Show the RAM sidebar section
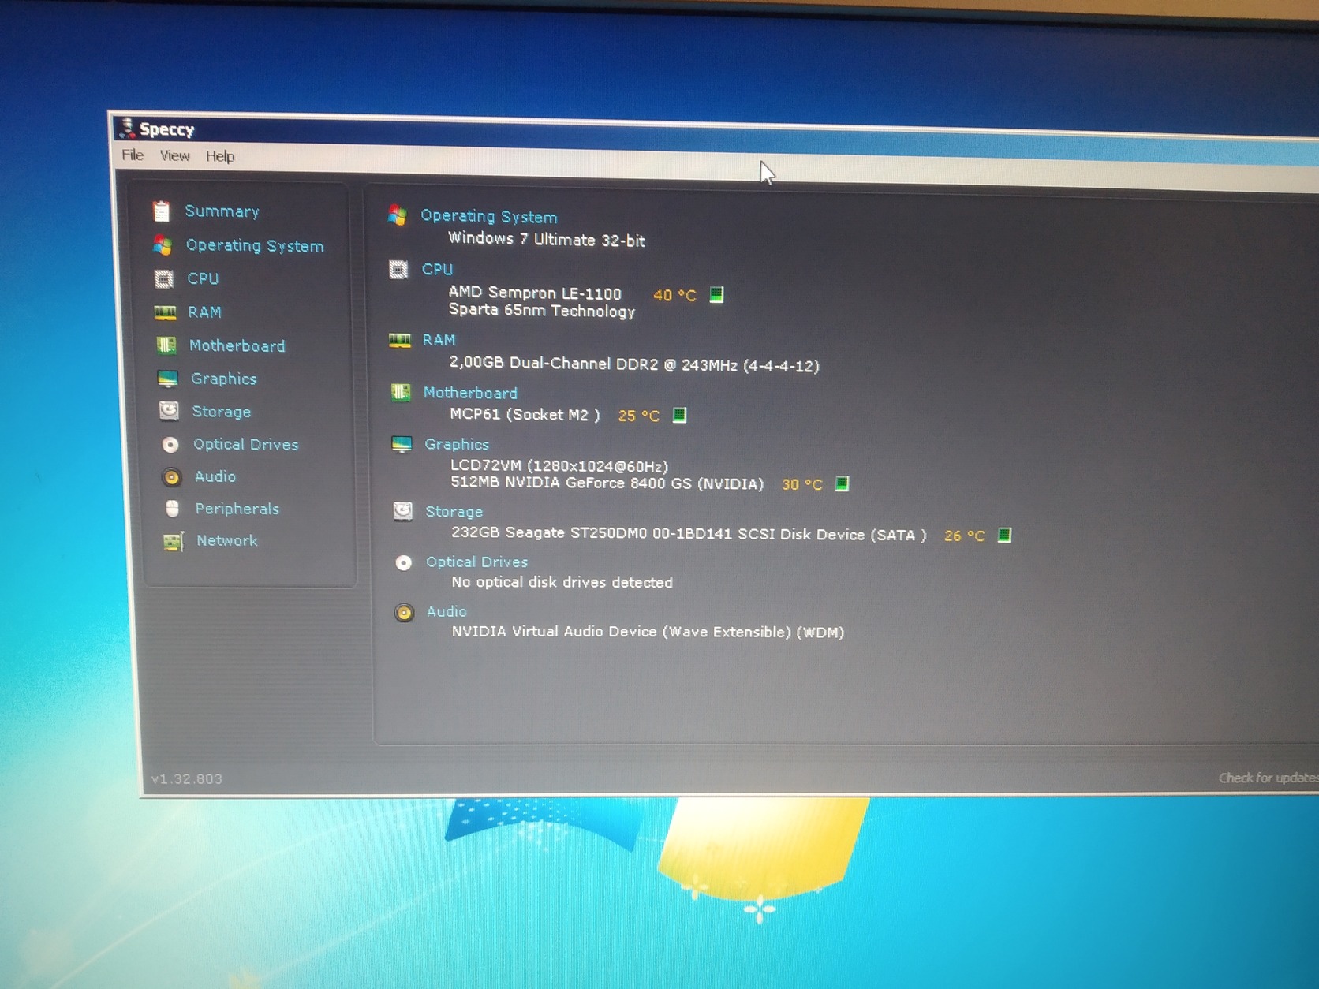The height and width of the screenshot is (989, 1319). 204,312
